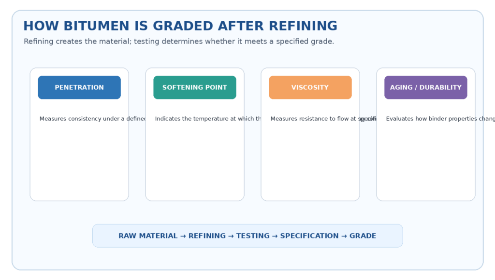Viewport: 495px width, 280px height.
Task: Click the orange VISCOSITY label
Action: [x=310, y=87]
